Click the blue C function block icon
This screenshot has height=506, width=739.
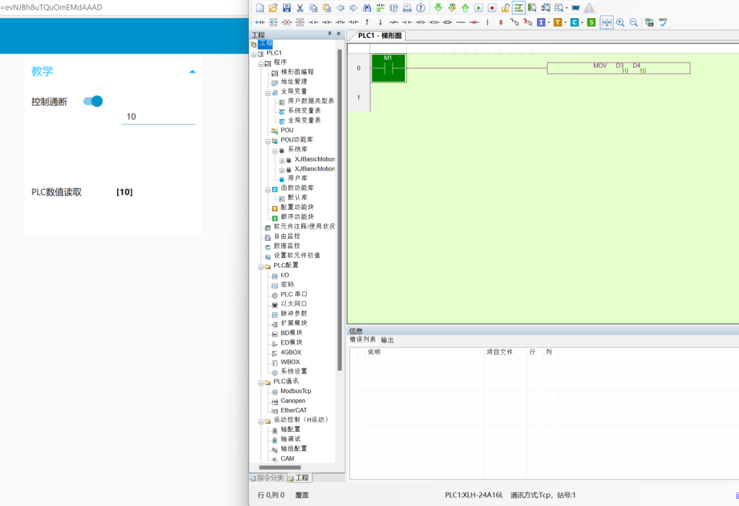574,22
